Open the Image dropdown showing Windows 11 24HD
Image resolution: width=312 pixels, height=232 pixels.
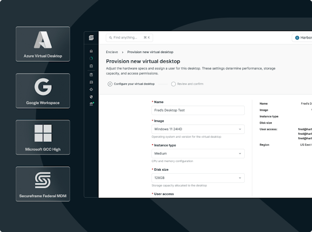click(198, 129)
